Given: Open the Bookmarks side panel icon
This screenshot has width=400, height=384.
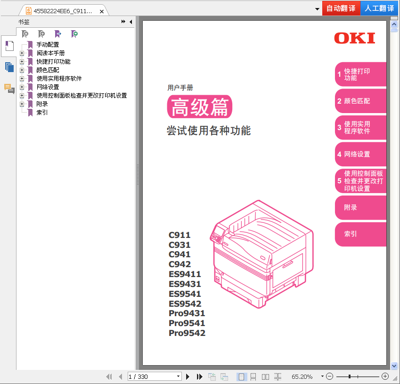Looking at the screenshot, I should point(9,46).
